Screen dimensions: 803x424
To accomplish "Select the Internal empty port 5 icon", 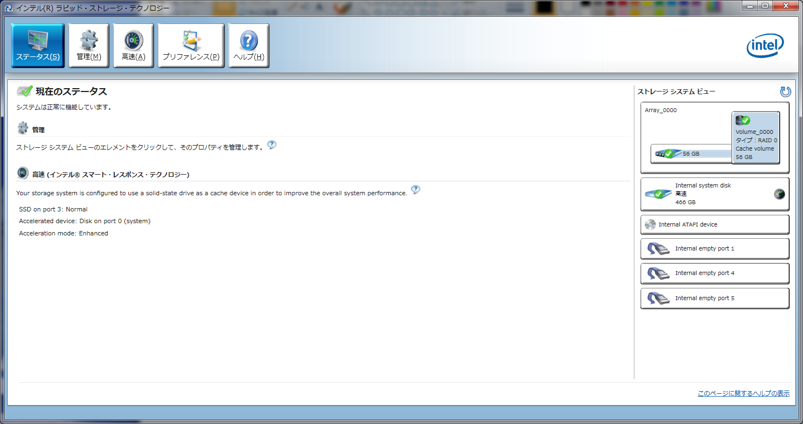I will pos(659,298).
